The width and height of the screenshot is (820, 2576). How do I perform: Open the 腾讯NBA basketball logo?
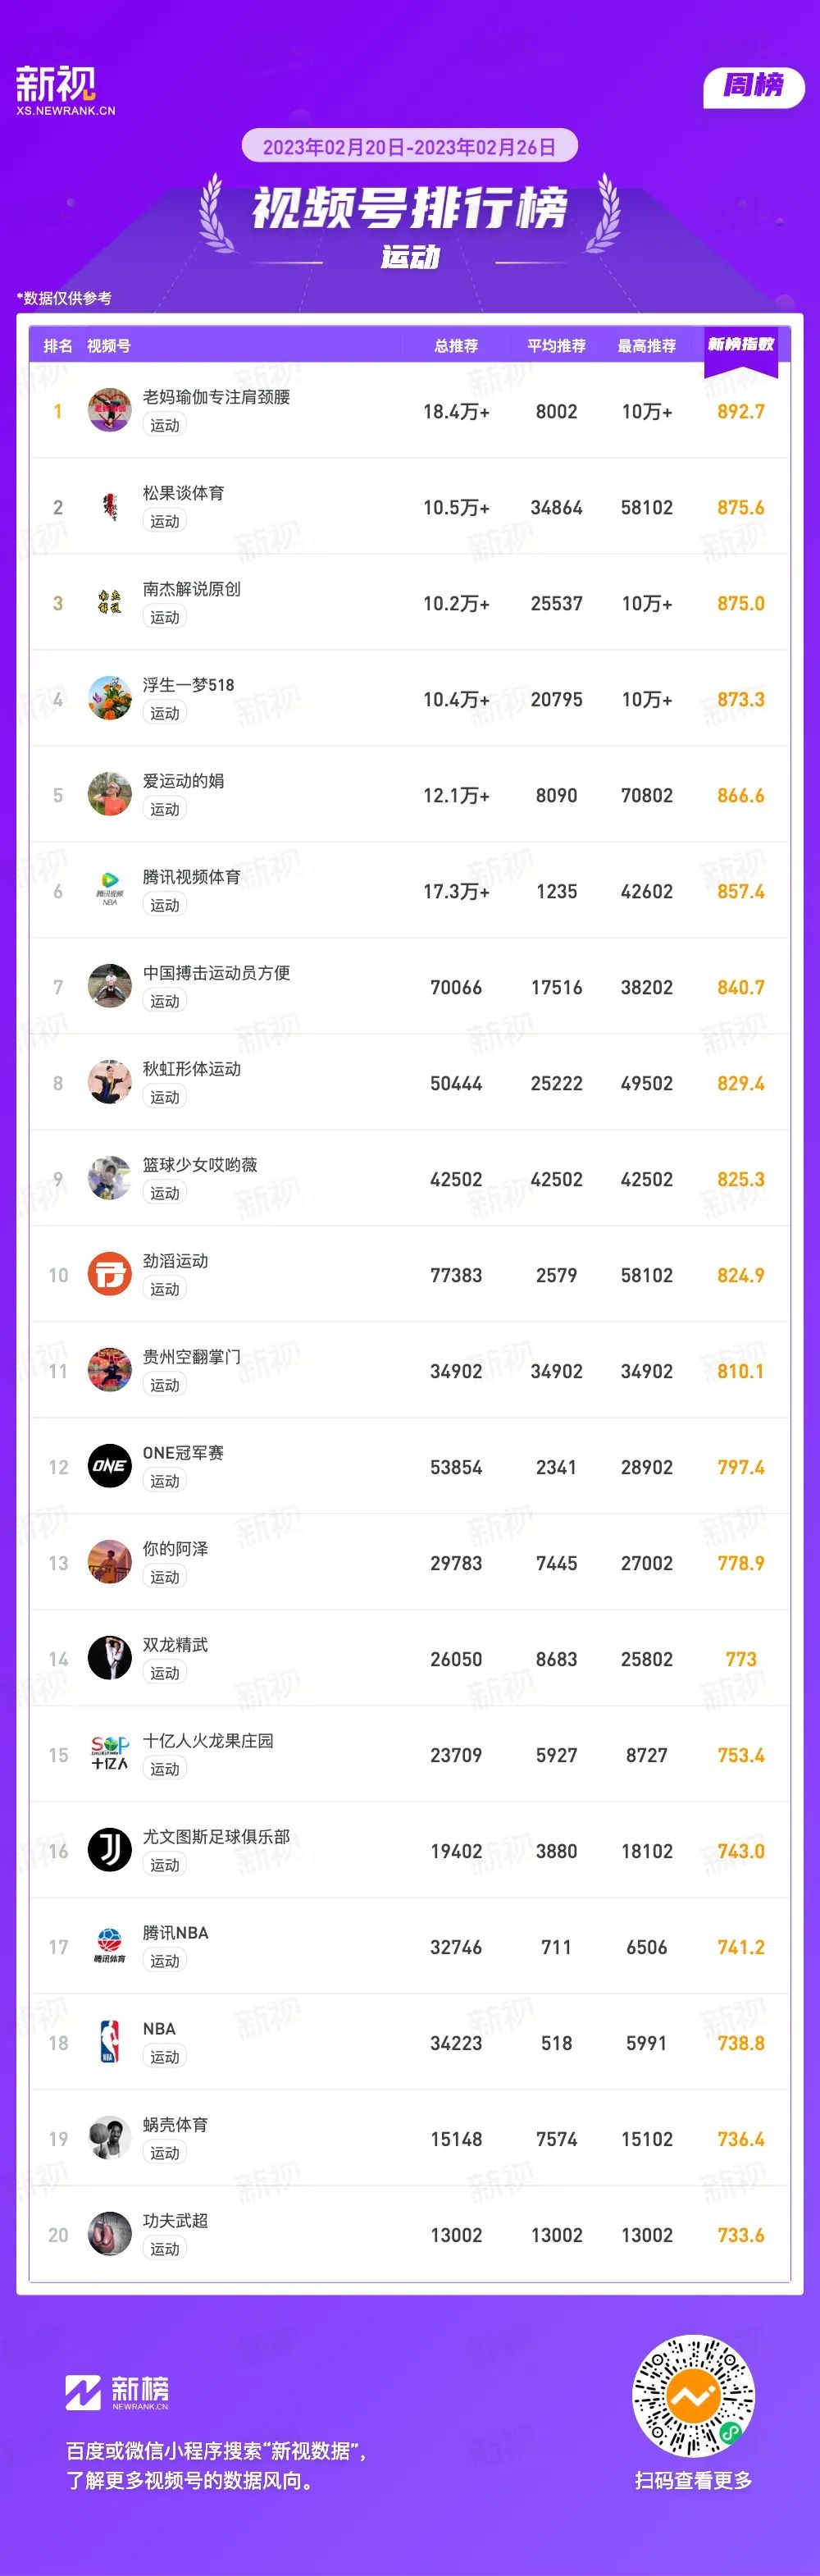pos(110,1947)
